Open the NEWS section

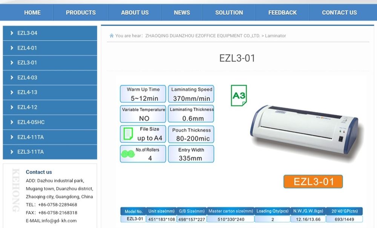(x=182, y=12)
